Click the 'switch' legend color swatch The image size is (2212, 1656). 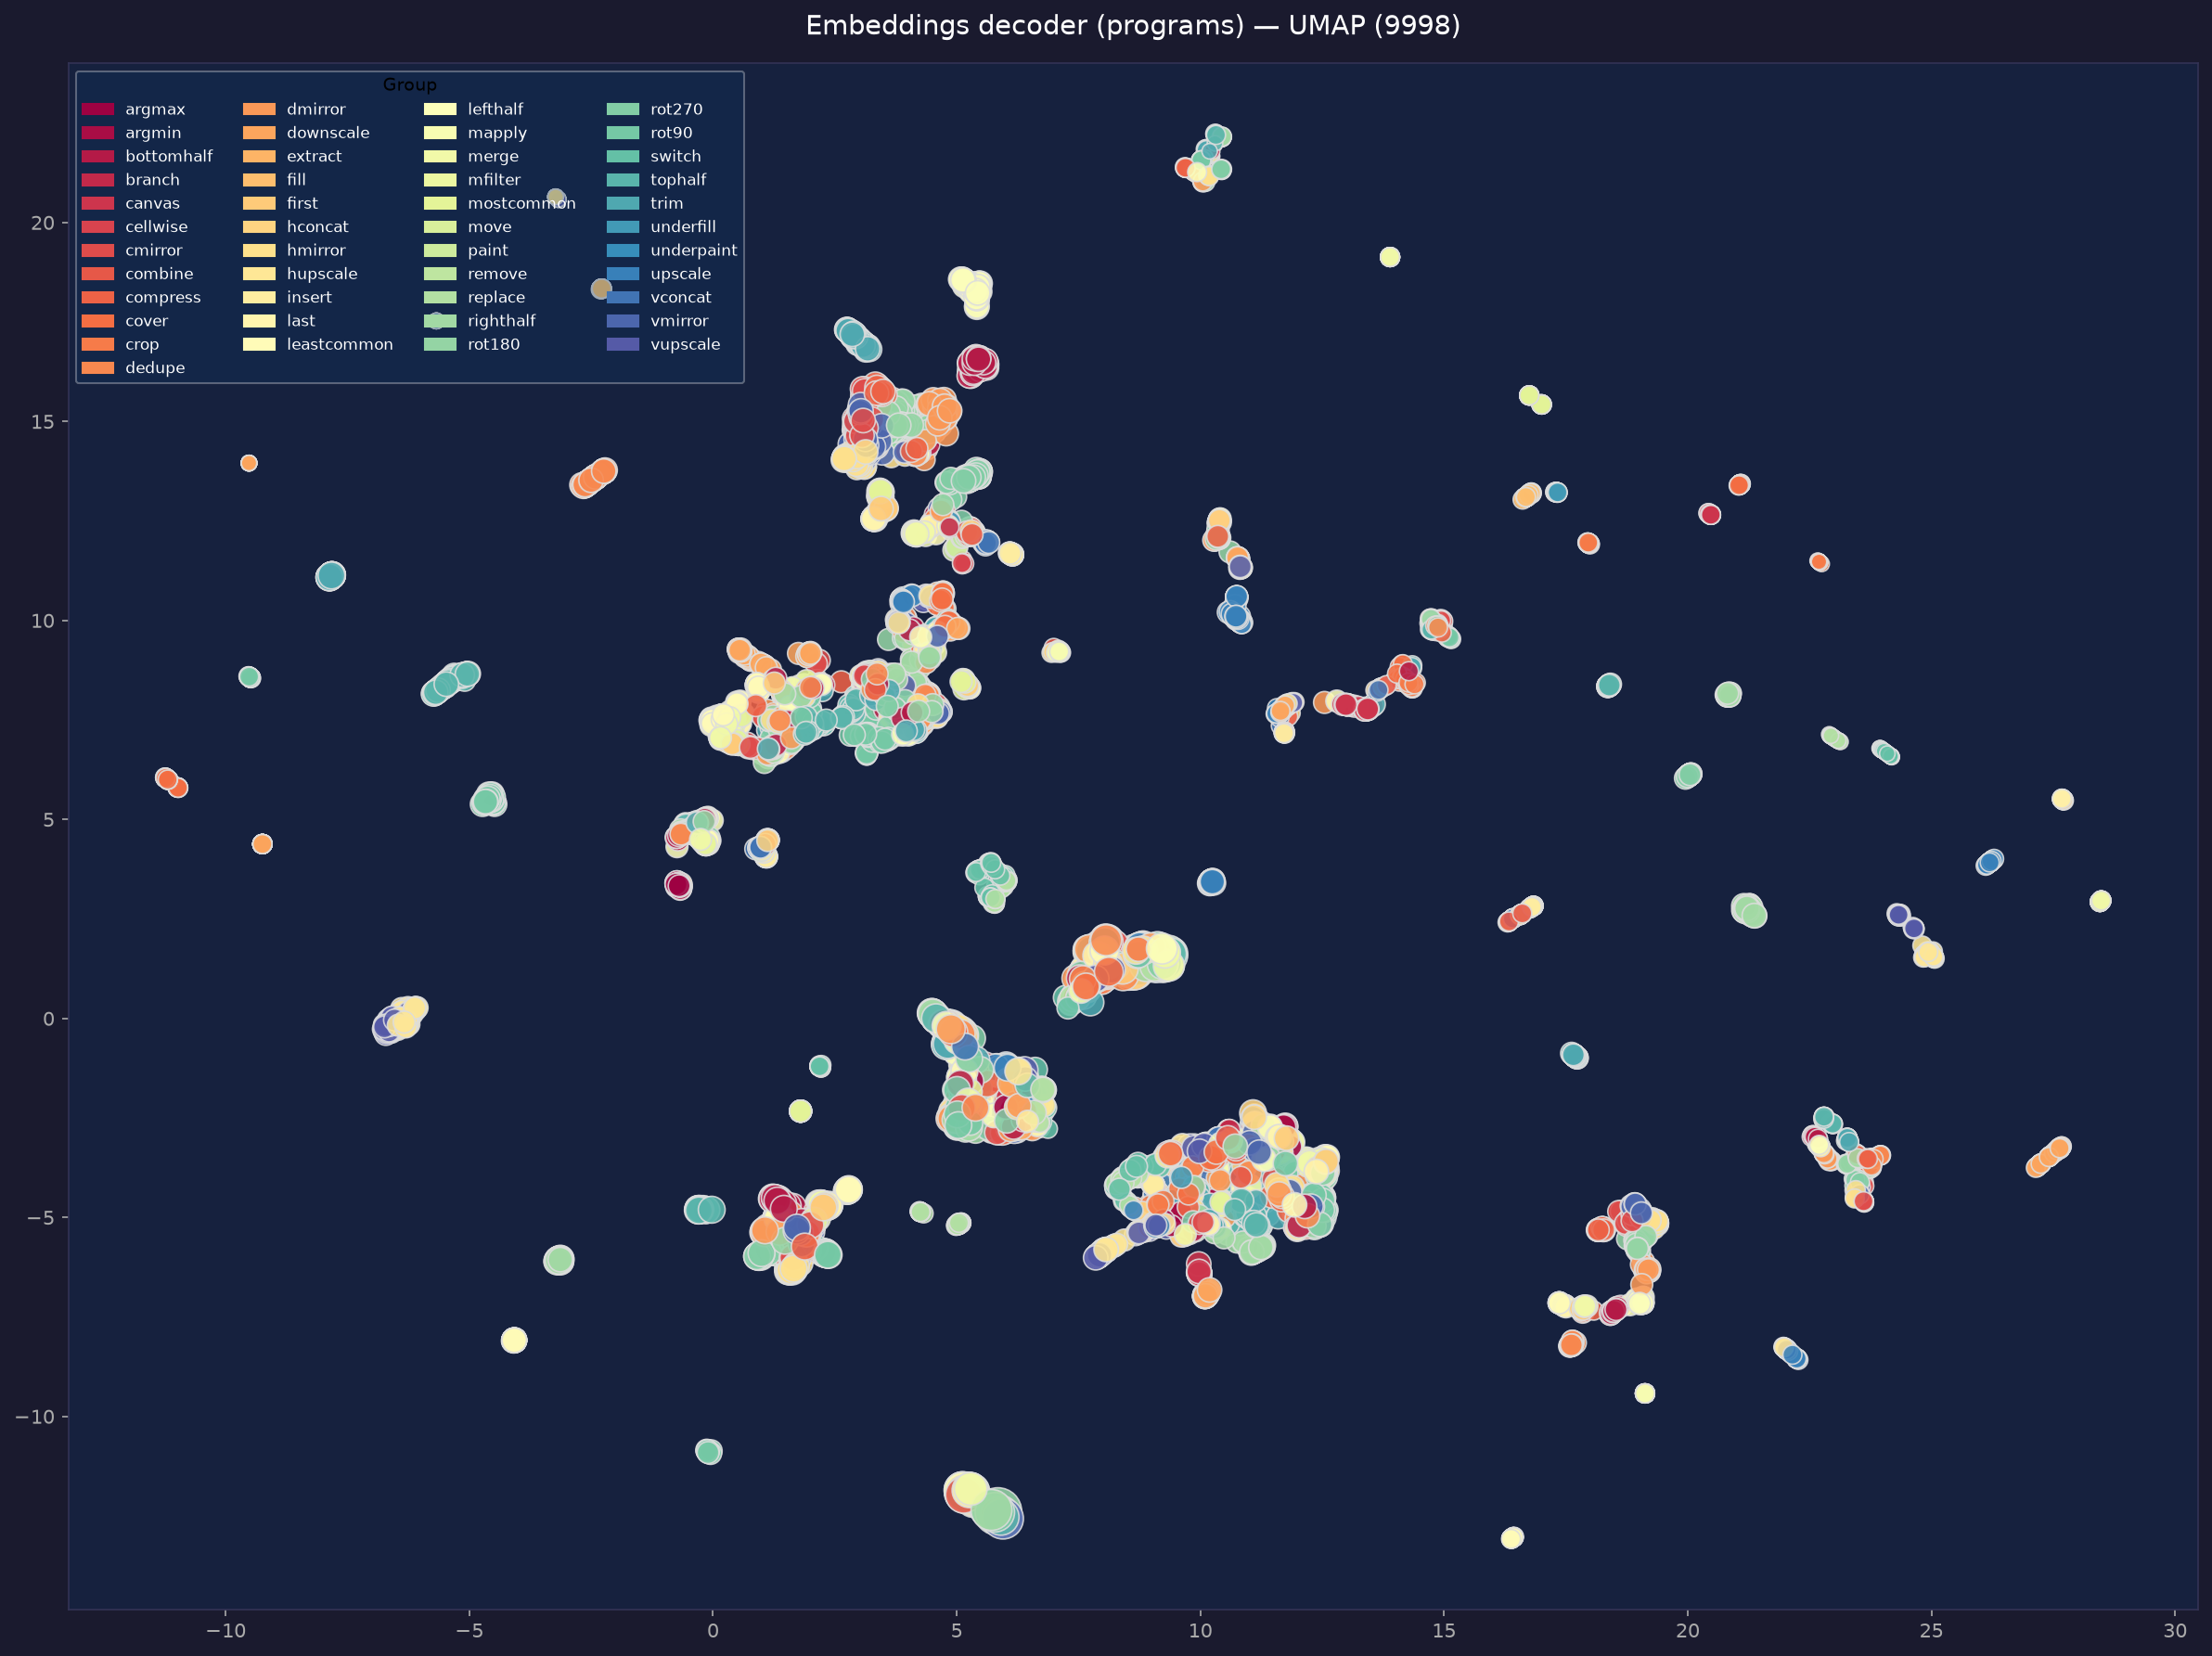click(623, 156)
